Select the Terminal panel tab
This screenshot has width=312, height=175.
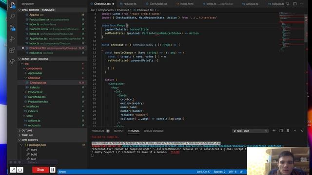point(134,131)
